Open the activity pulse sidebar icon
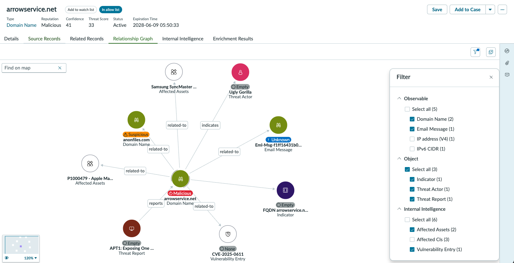The width and height of the screenshot is (514, 263). [x=507, y=51]
